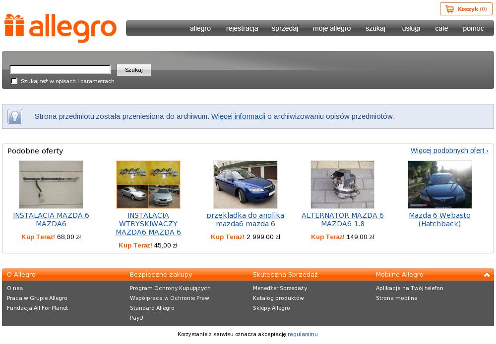Open Więcej podobnych ofert link

tap(449, 150)
